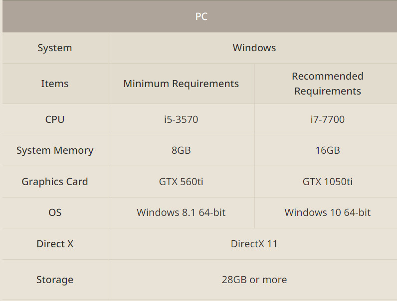
Task: Click the 8GB minimum memory cell
Action: click(x=181, y=150)
